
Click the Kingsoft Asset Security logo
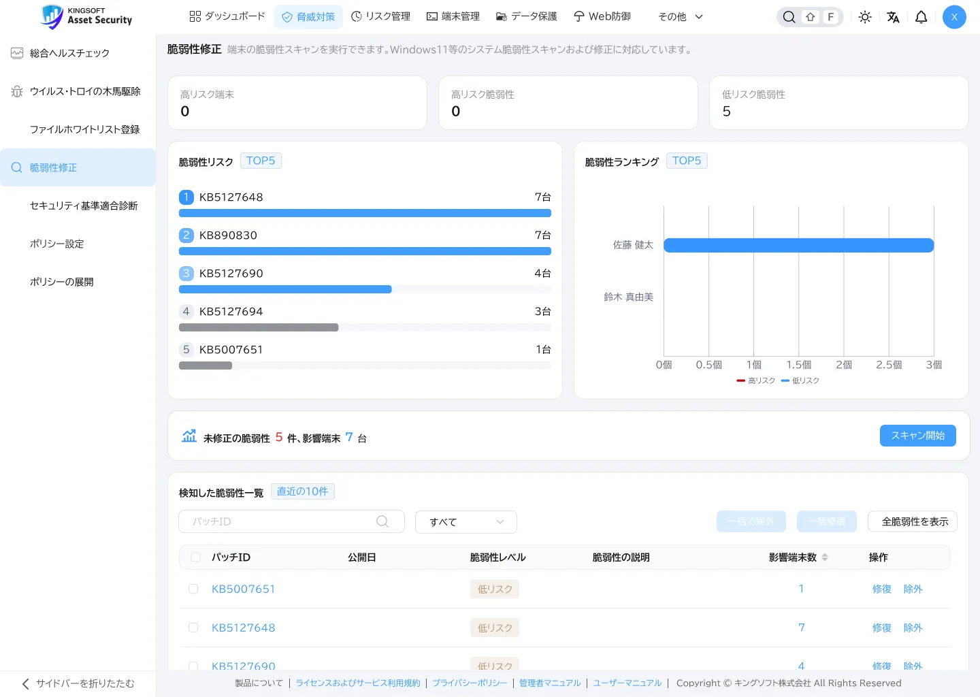coord(86,16)
